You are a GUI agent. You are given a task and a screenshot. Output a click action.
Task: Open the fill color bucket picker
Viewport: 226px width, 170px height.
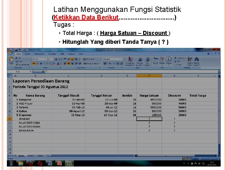[53, 64]
